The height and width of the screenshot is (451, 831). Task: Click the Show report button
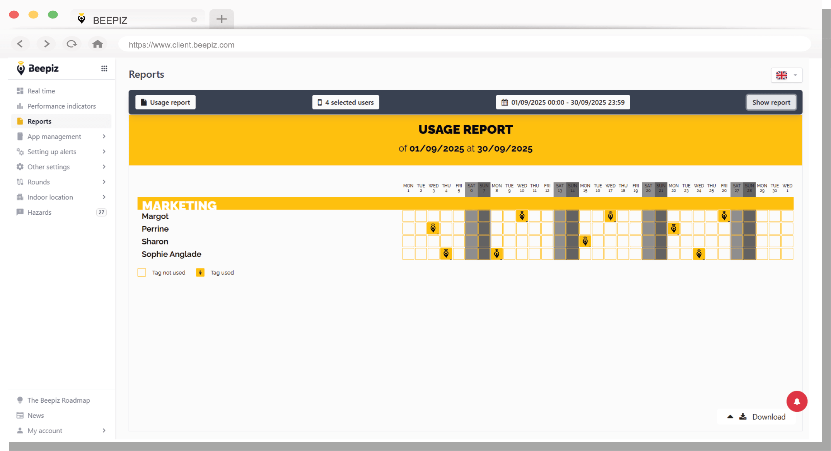[771, 102]
